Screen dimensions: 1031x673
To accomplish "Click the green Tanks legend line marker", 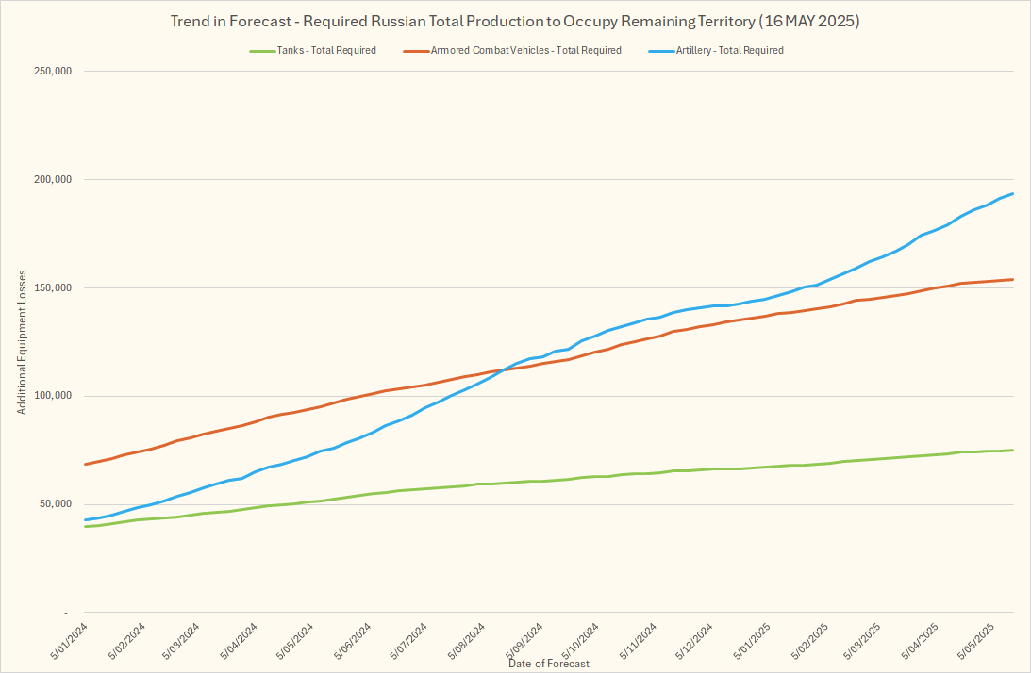I will pos(261,50).
